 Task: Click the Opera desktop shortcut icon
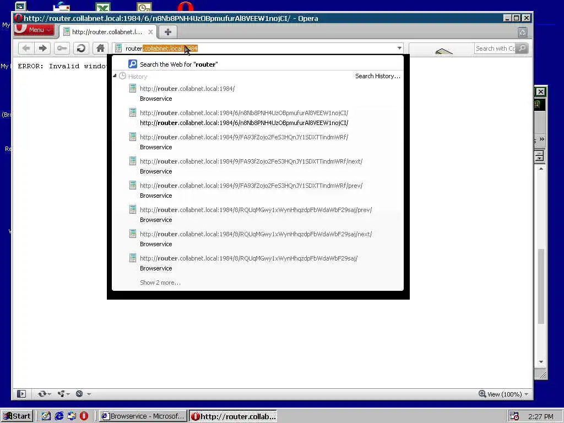tap(186, 6)
